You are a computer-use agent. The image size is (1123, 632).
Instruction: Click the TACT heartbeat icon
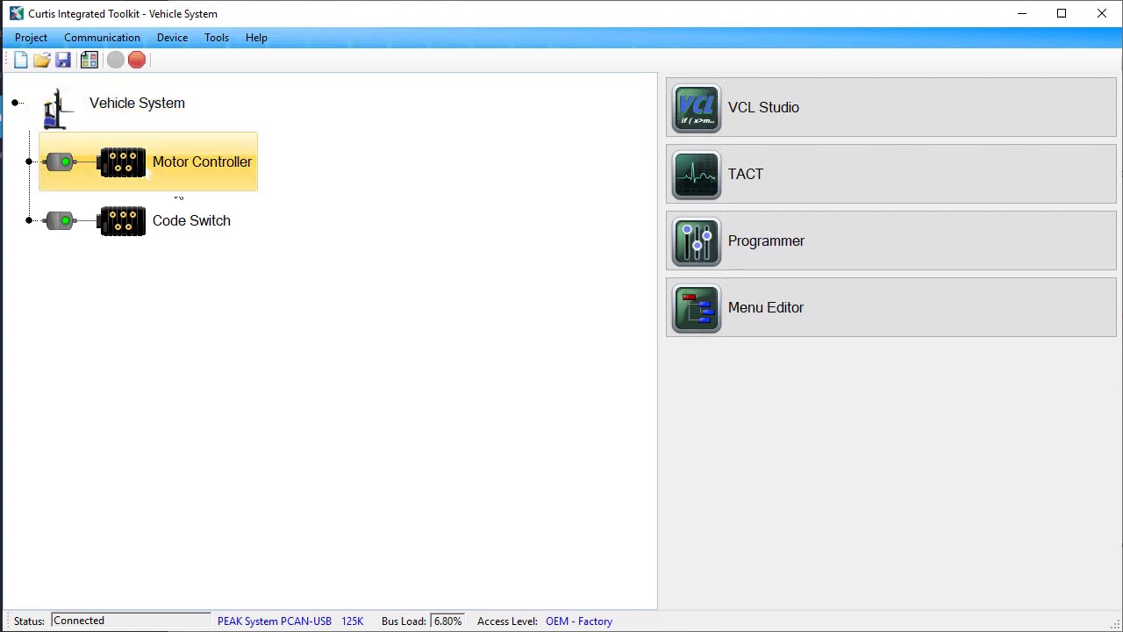(697, 175)
